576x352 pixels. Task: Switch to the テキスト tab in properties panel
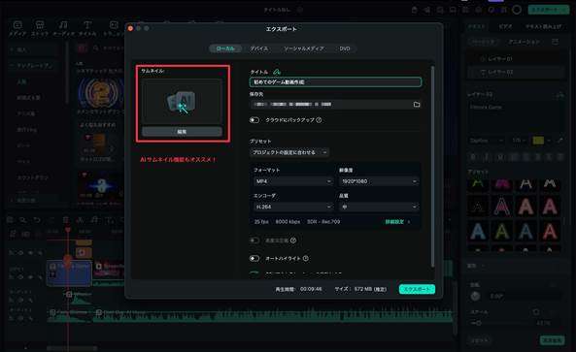[x=477, y=27]
